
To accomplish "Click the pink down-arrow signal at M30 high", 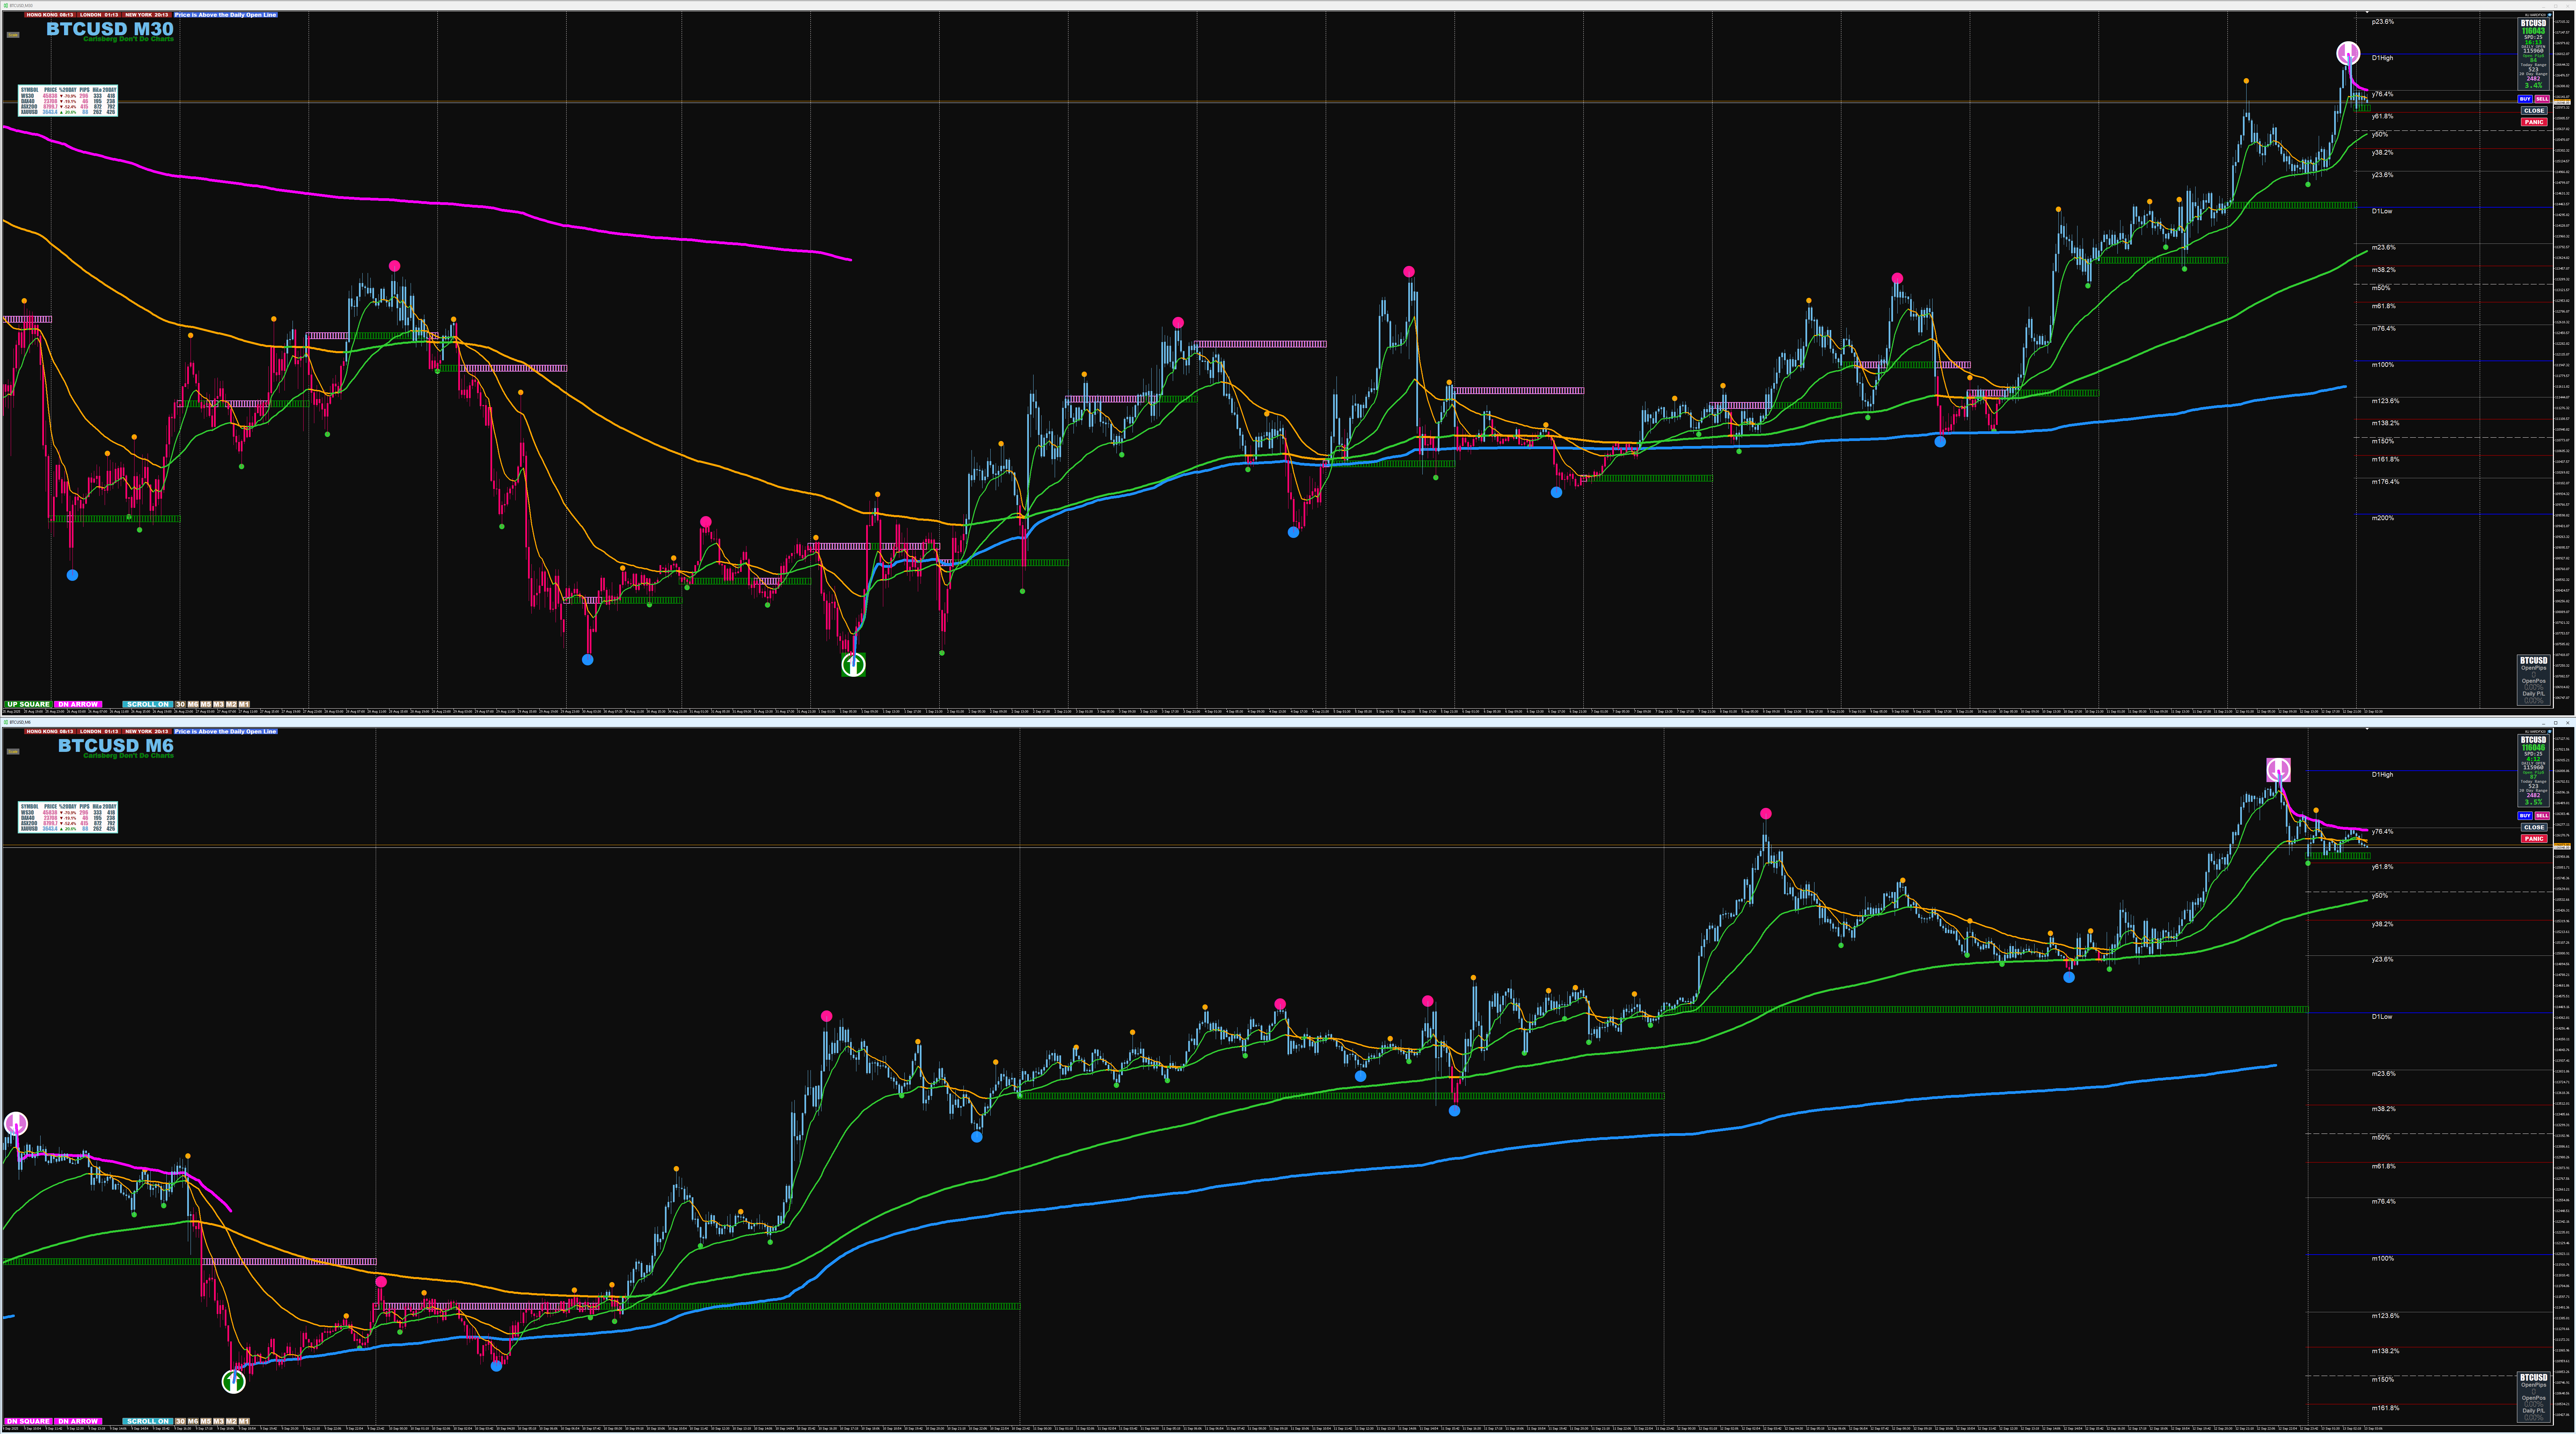I will pyautogui.click(x=2348, y=53).
